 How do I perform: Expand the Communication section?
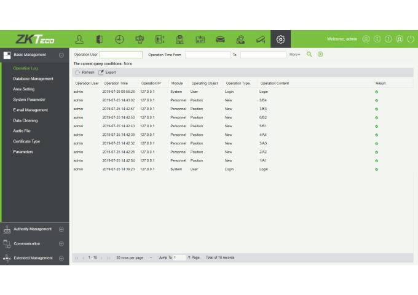[61, 244]
